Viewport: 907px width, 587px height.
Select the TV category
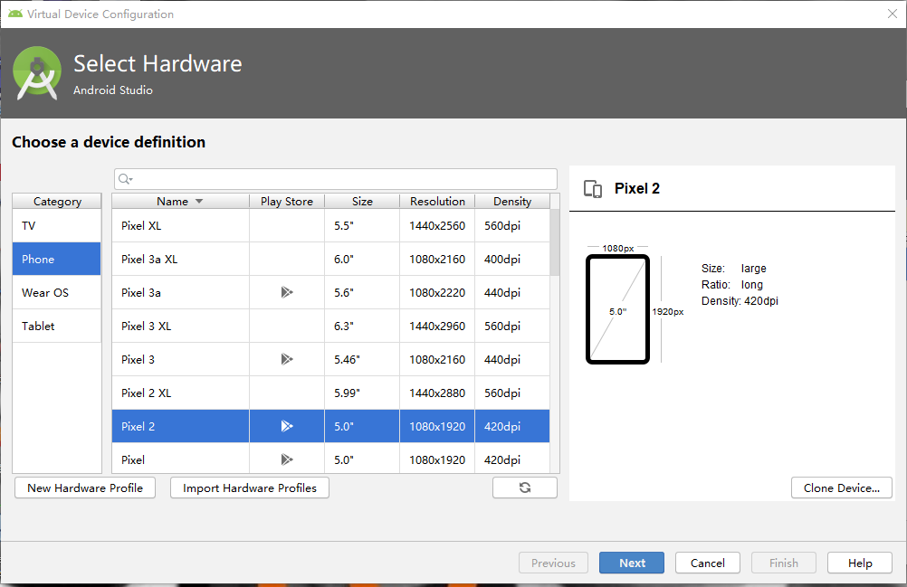point(57,226)
